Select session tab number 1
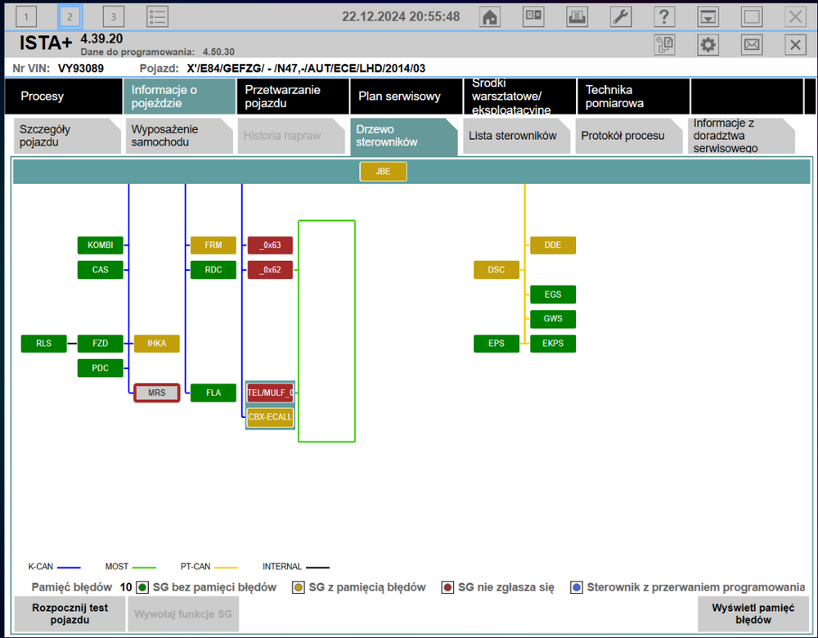The width and height of the screenshot is (818, 638). [x=26, y=16]
